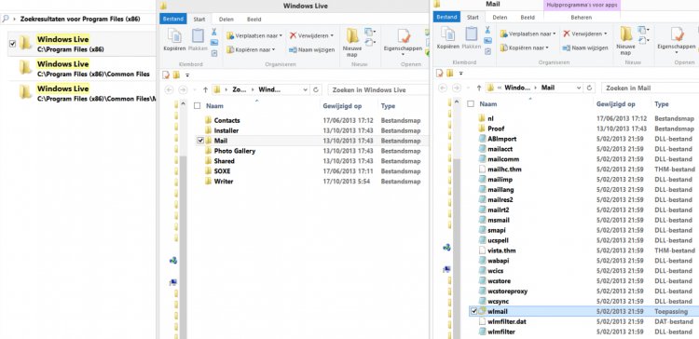Sort Windows Live list by Gewijzigd op column
699x339 pixels.
(342, 106)
